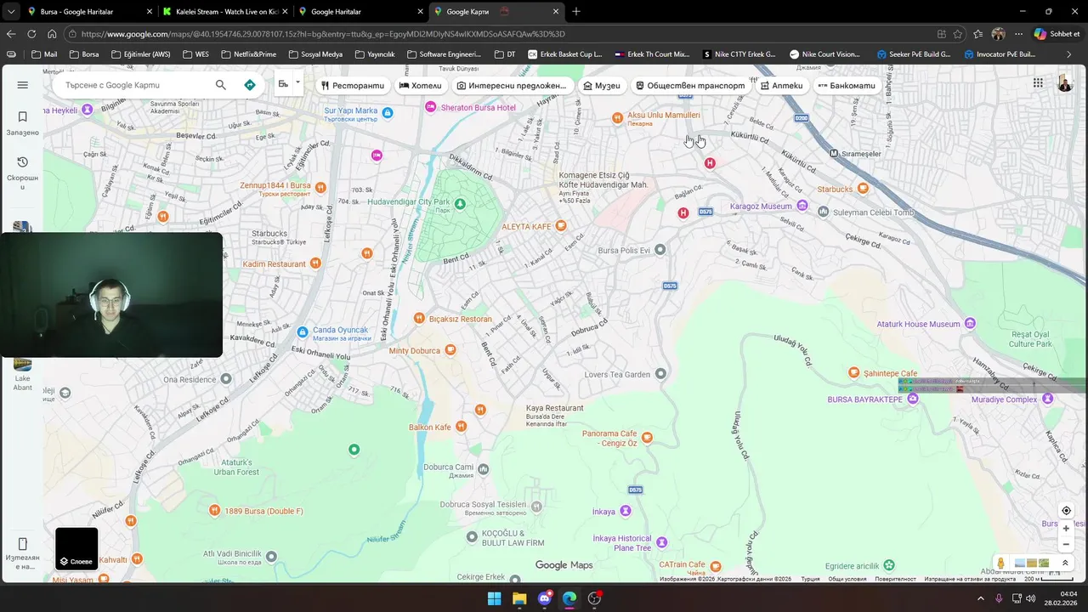Click the Hudavendigar City Park marker

click(x=460, y=204)
